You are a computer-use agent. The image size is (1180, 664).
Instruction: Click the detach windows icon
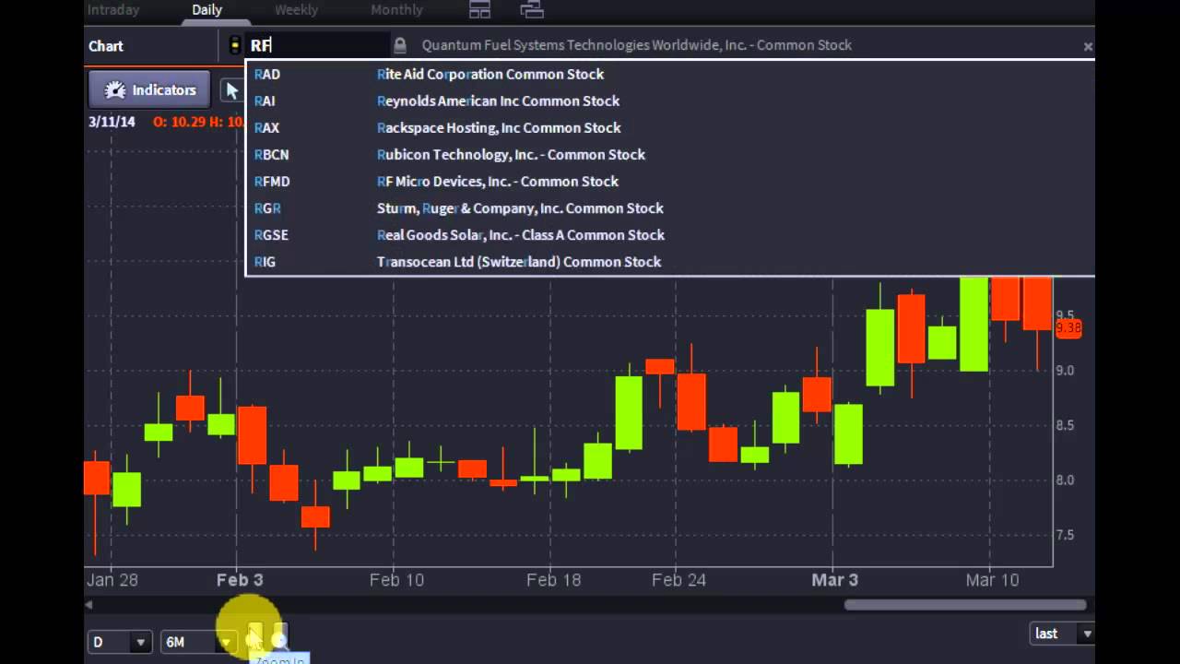(532, 10)
